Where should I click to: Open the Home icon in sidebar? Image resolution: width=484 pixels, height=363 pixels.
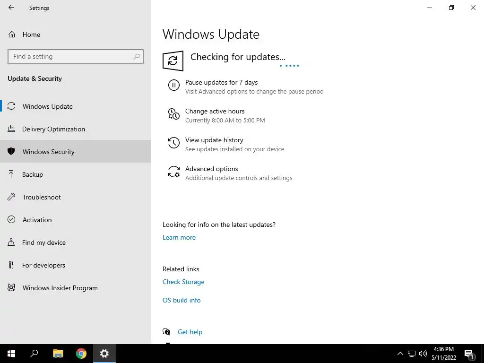[12, 35]
